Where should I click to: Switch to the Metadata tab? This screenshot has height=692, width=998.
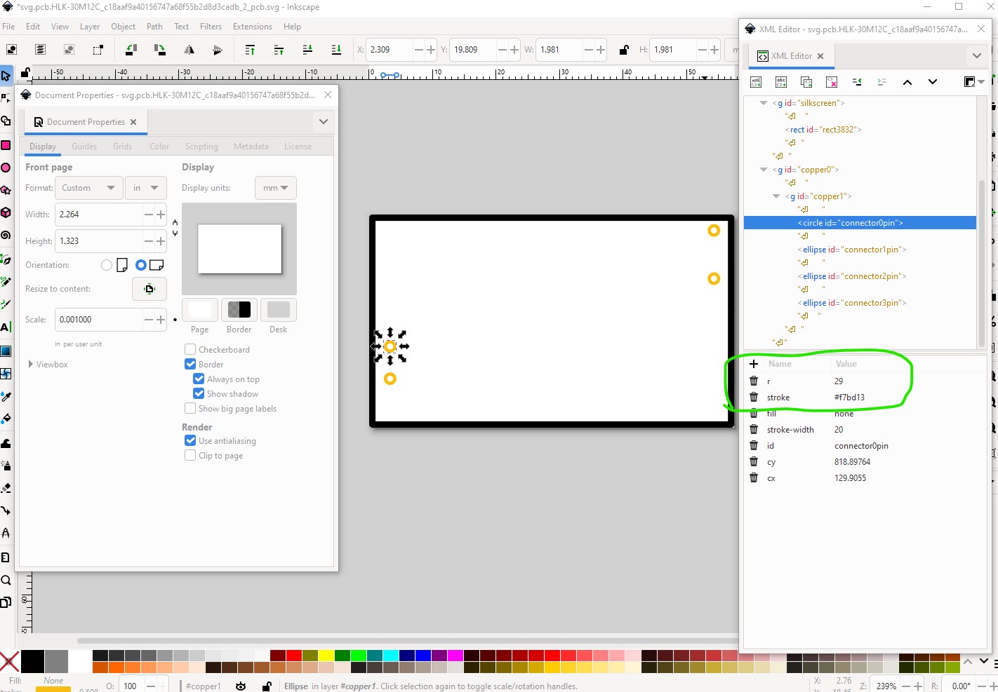(x=251, y=147)
